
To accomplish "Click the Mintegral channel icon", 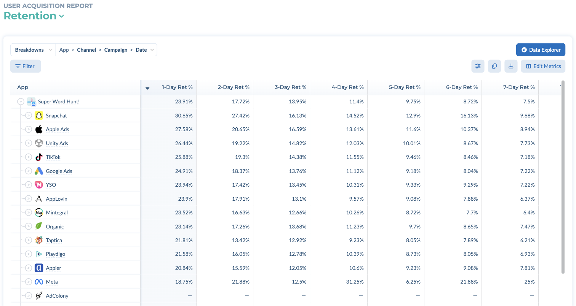I will pyautogui.click(x=39, y=212).
